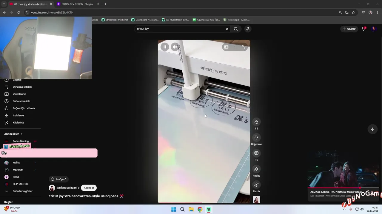382x214 pixels.
Task: Open the Short's three-dot options menu
Action: (x=235, y=47)
